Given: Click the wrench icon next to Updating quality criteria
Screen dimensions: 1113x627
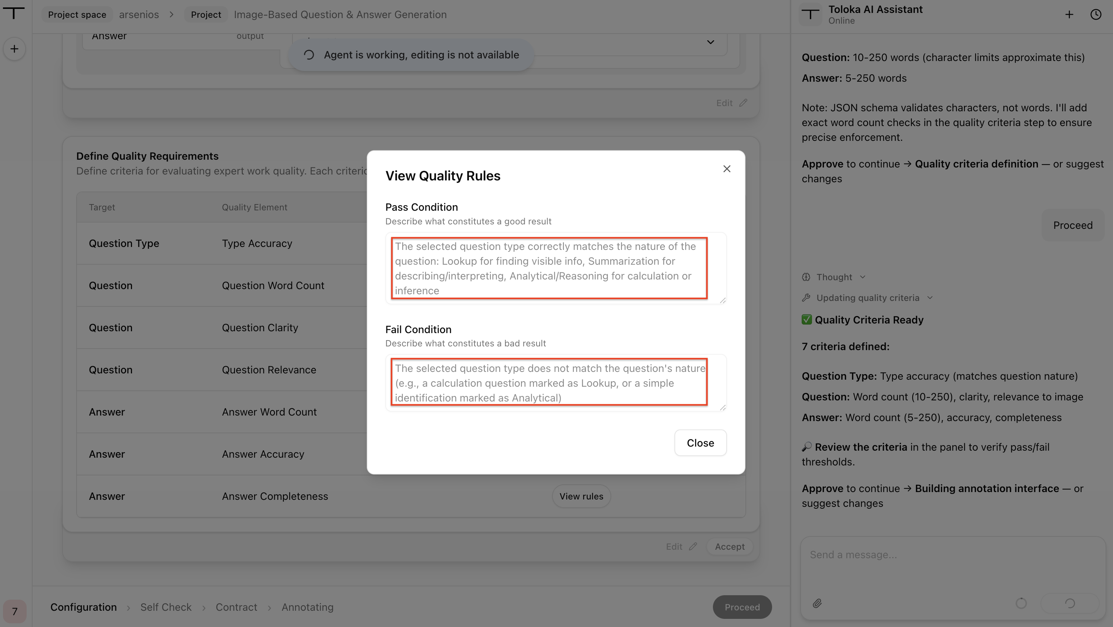Looking at the screenshot, I should click(806, 298).
